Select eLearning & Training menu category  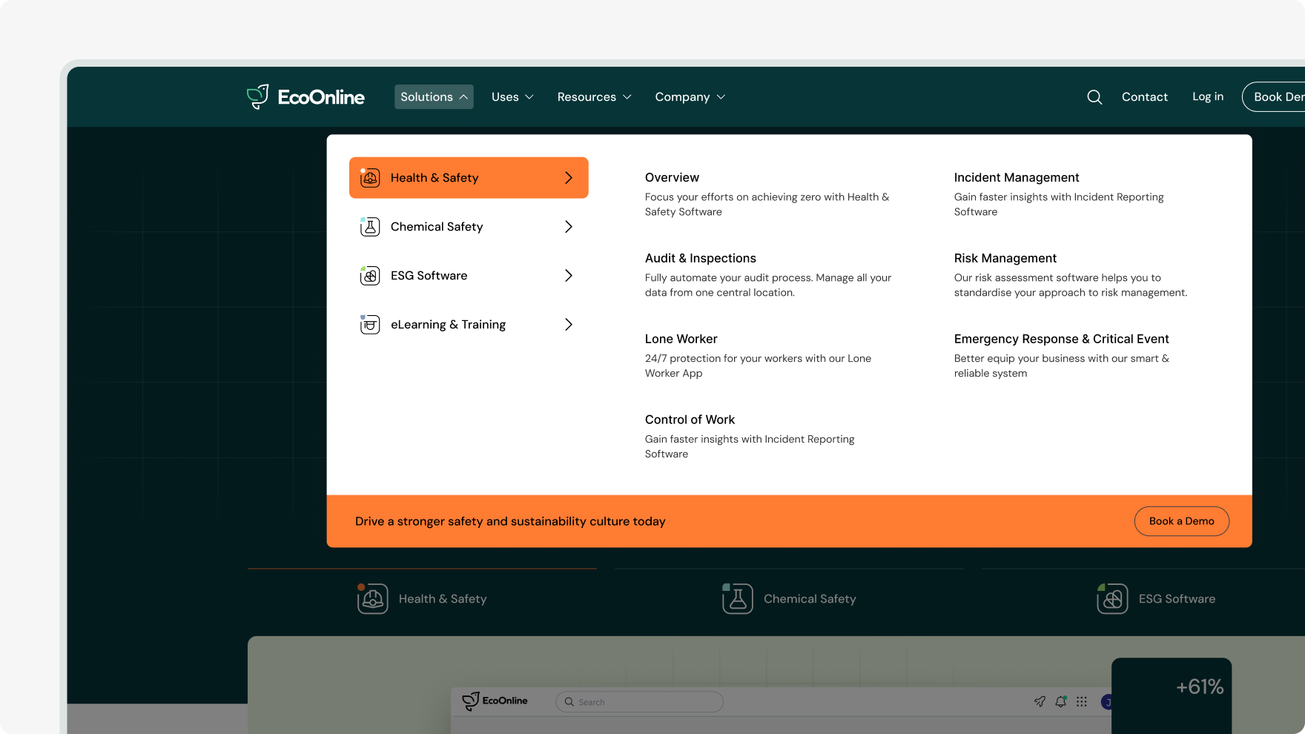[469, 325]
